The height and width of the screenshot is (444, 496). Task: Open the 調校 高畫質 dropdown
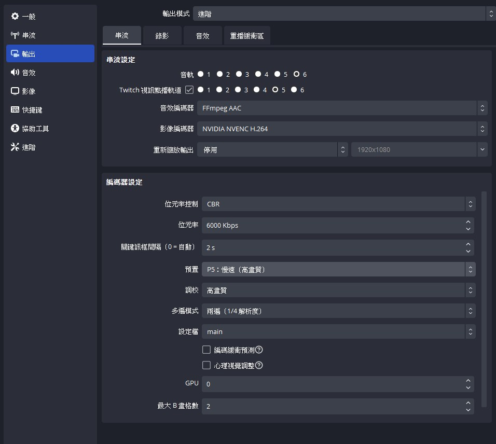pyautogui.click(x=338, y=290)
